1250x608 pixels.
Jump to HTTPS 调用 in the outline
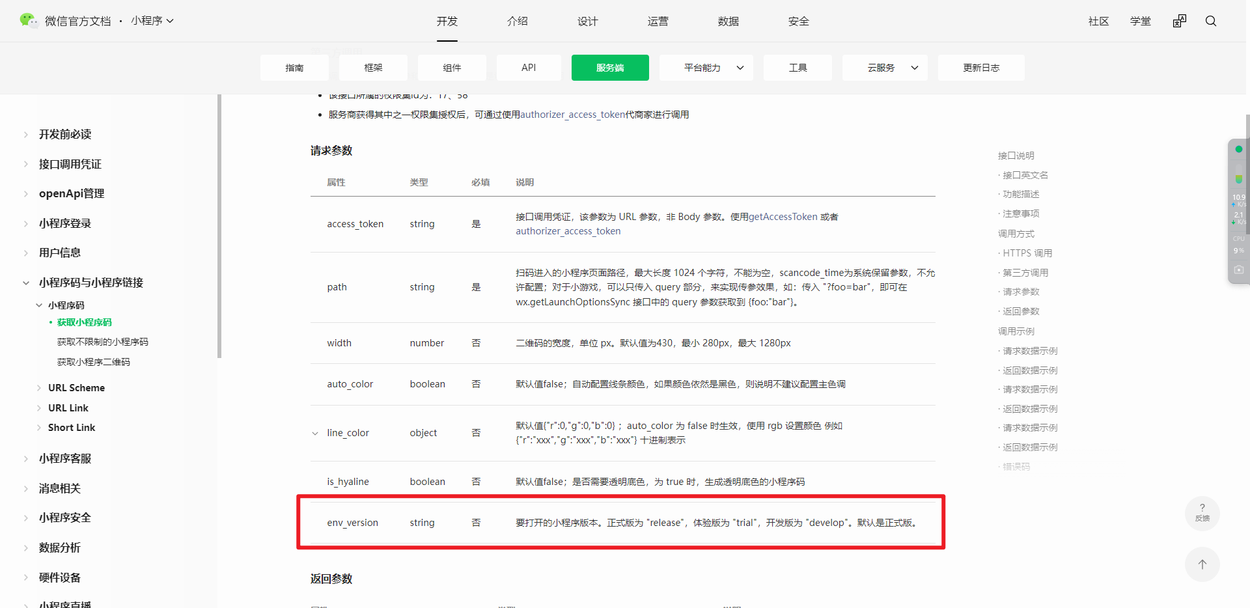(x=1027, y=253)
